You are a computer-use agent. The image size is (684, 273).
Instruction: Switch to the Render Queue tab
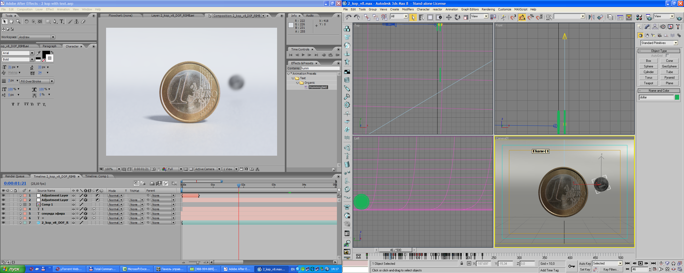[15, 176]
